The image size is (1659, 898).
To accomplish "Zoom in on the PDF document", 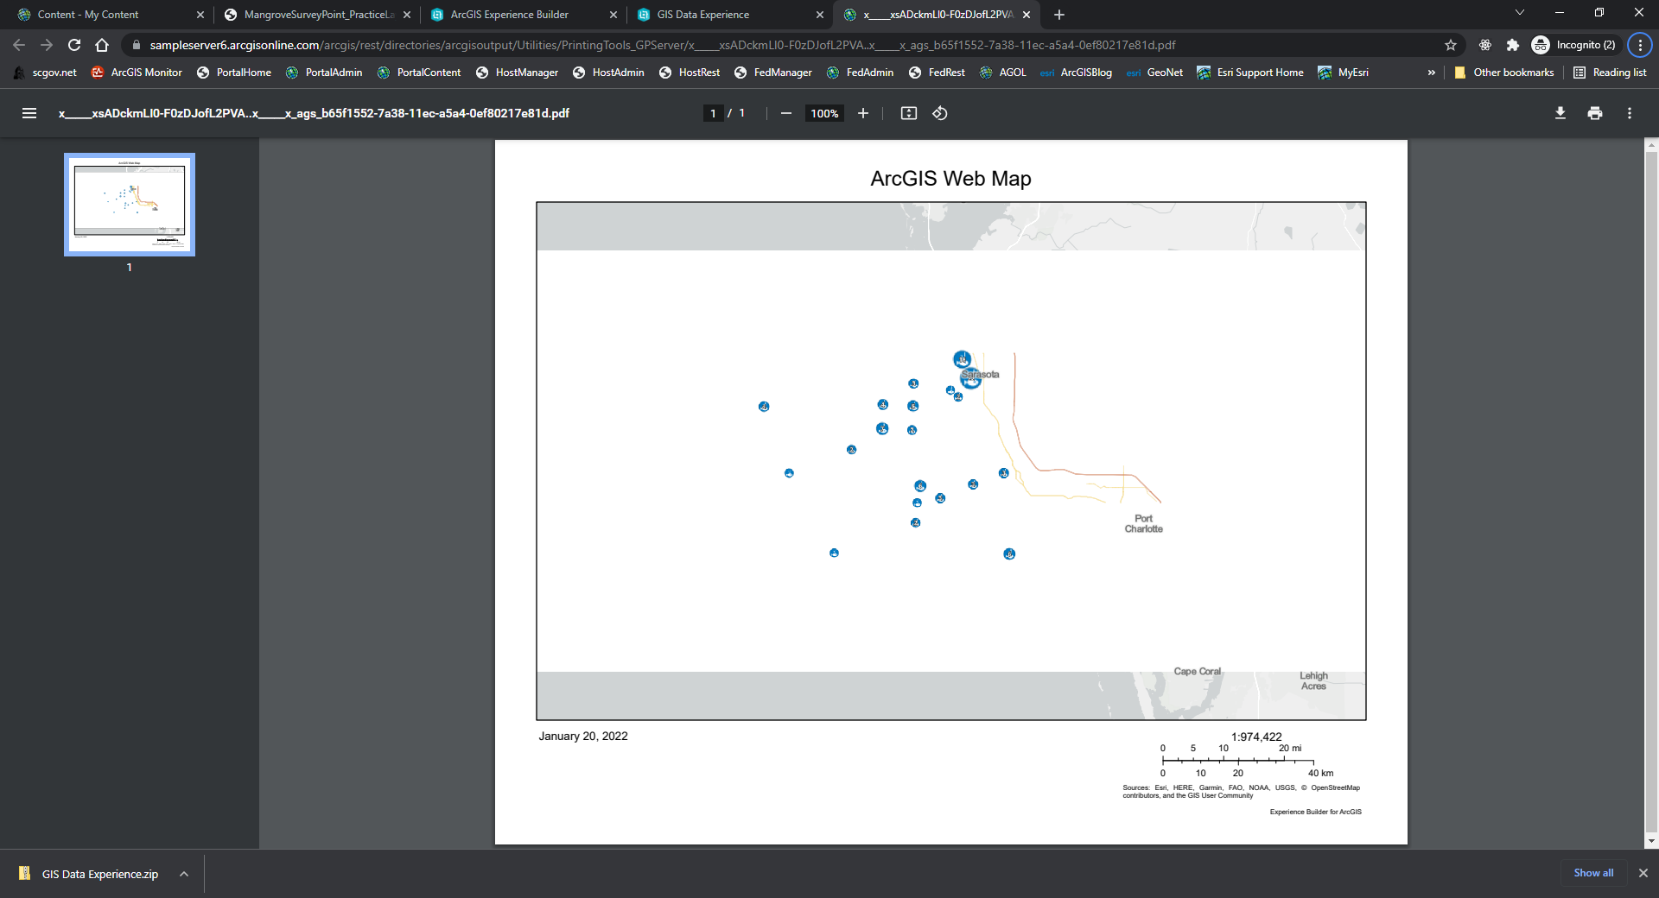I will tap(862, 113).
